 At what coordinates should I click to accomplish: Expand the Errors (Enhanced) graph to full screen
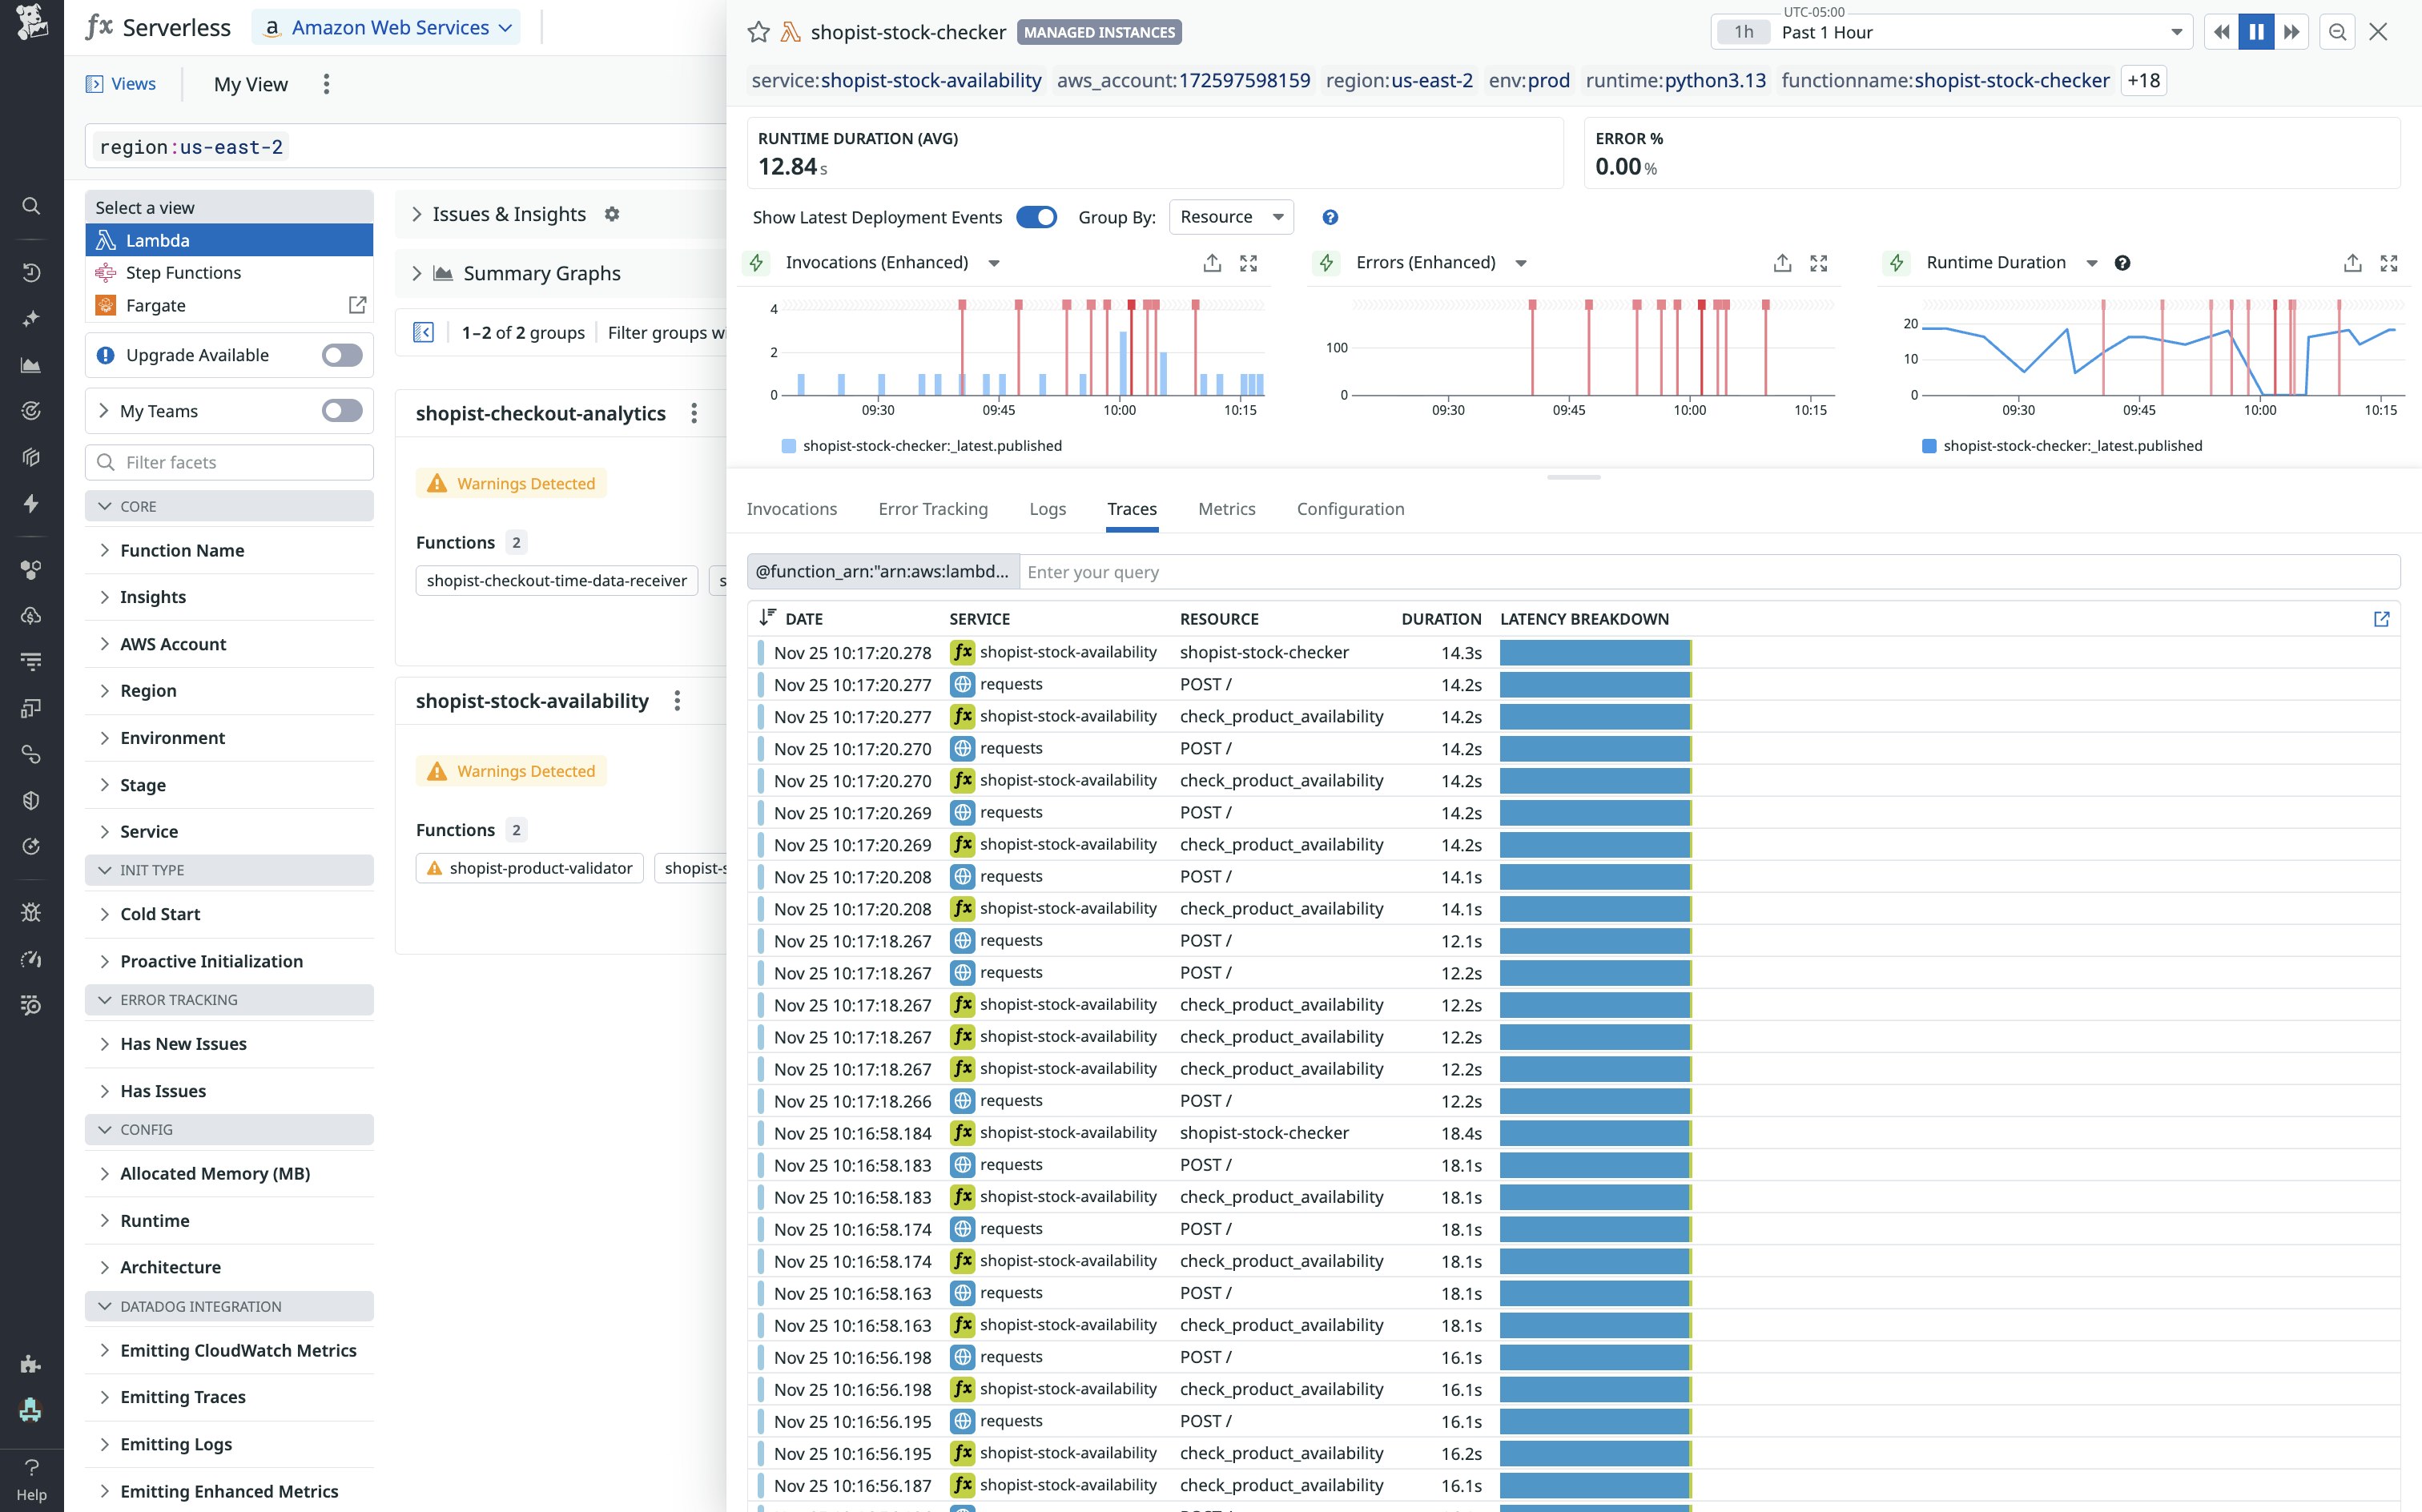pos(1819,262)
